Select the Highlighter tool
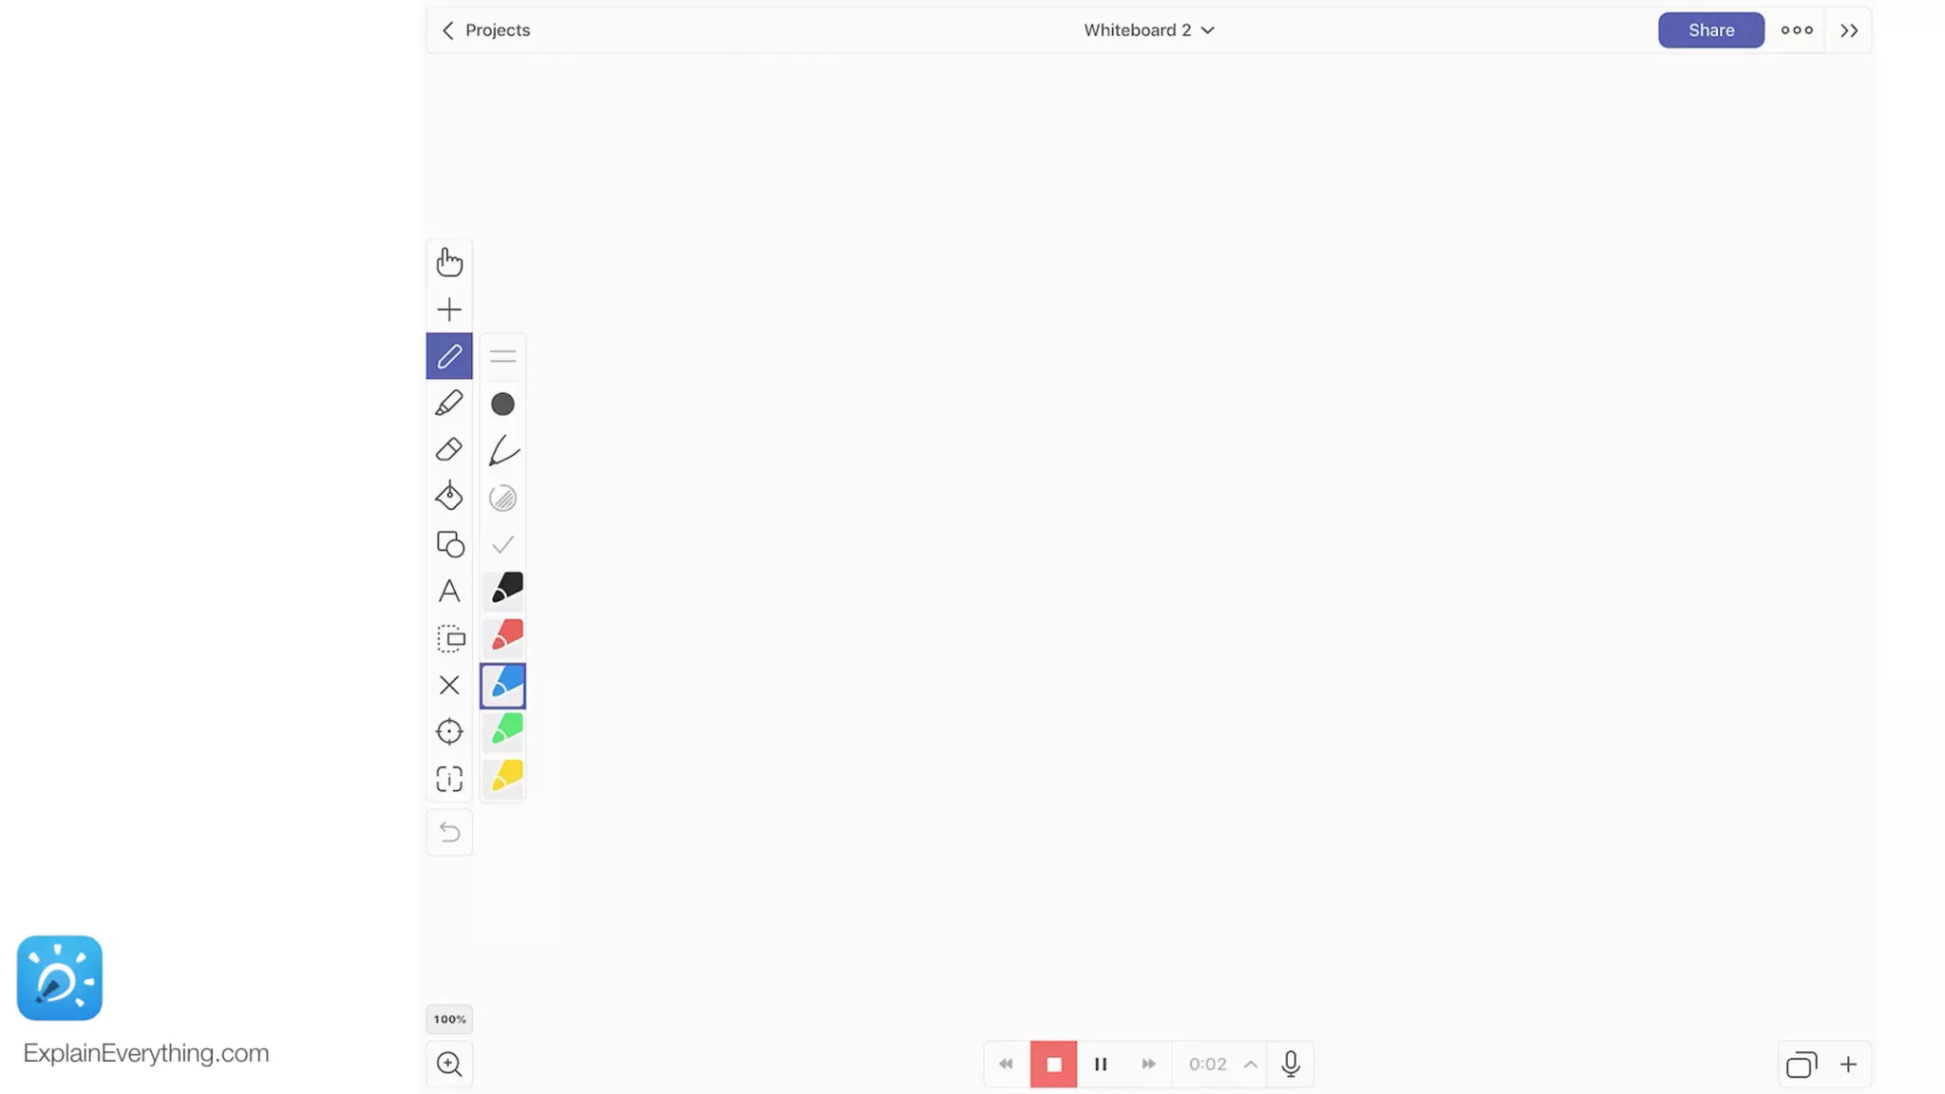This screenshot has height=1094, width=1945. click(449, 403)
